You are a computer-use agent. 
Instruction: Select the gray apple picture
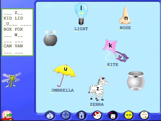tap(50, 38)
